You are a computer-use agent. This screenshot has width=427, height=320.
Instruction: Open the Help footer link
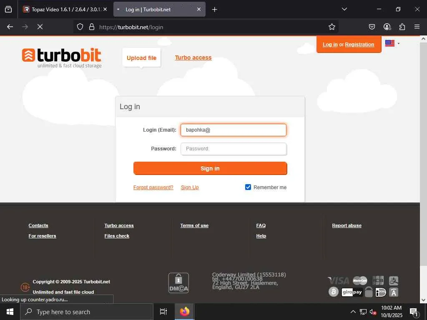point(261,236)
